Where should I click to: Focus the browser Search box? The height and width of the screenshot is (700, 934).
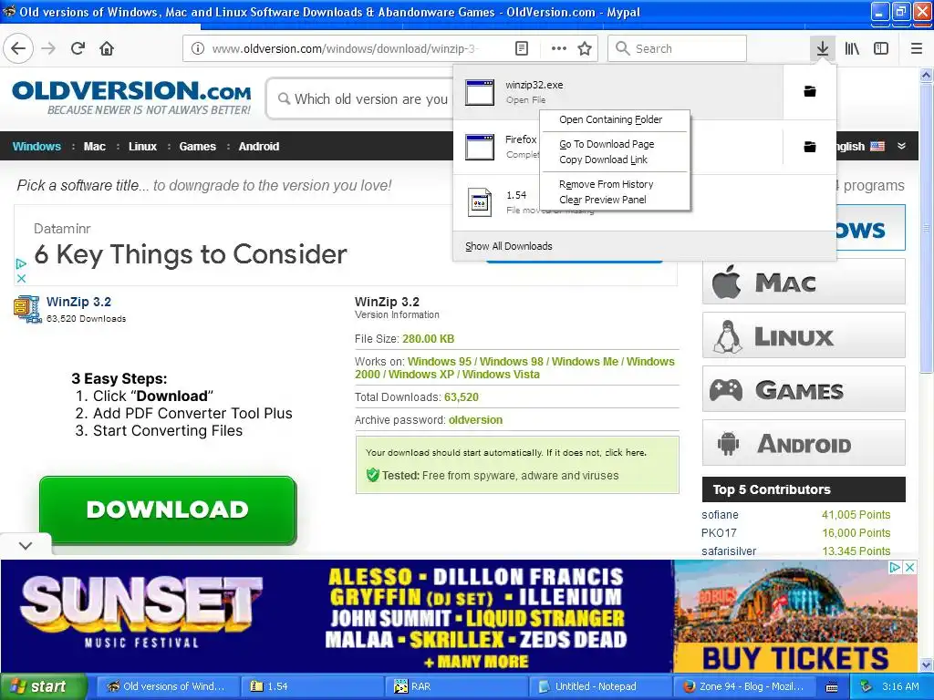(x=678, y=48)
